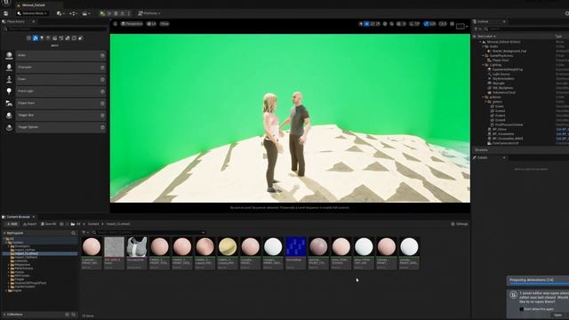This screenshot has height=320, width=569.
Task: Open the viewport hamburger options menu
Action: pos(116,24)
